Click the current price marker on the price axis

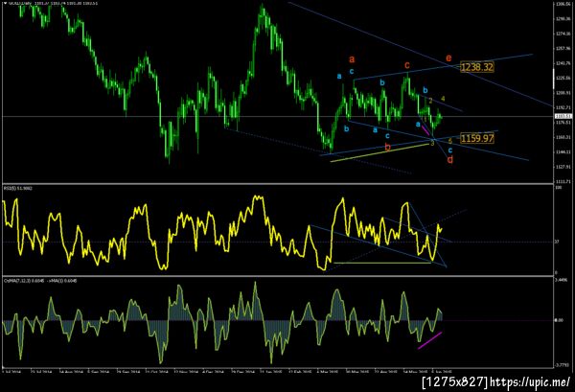(x=563, y=116)
